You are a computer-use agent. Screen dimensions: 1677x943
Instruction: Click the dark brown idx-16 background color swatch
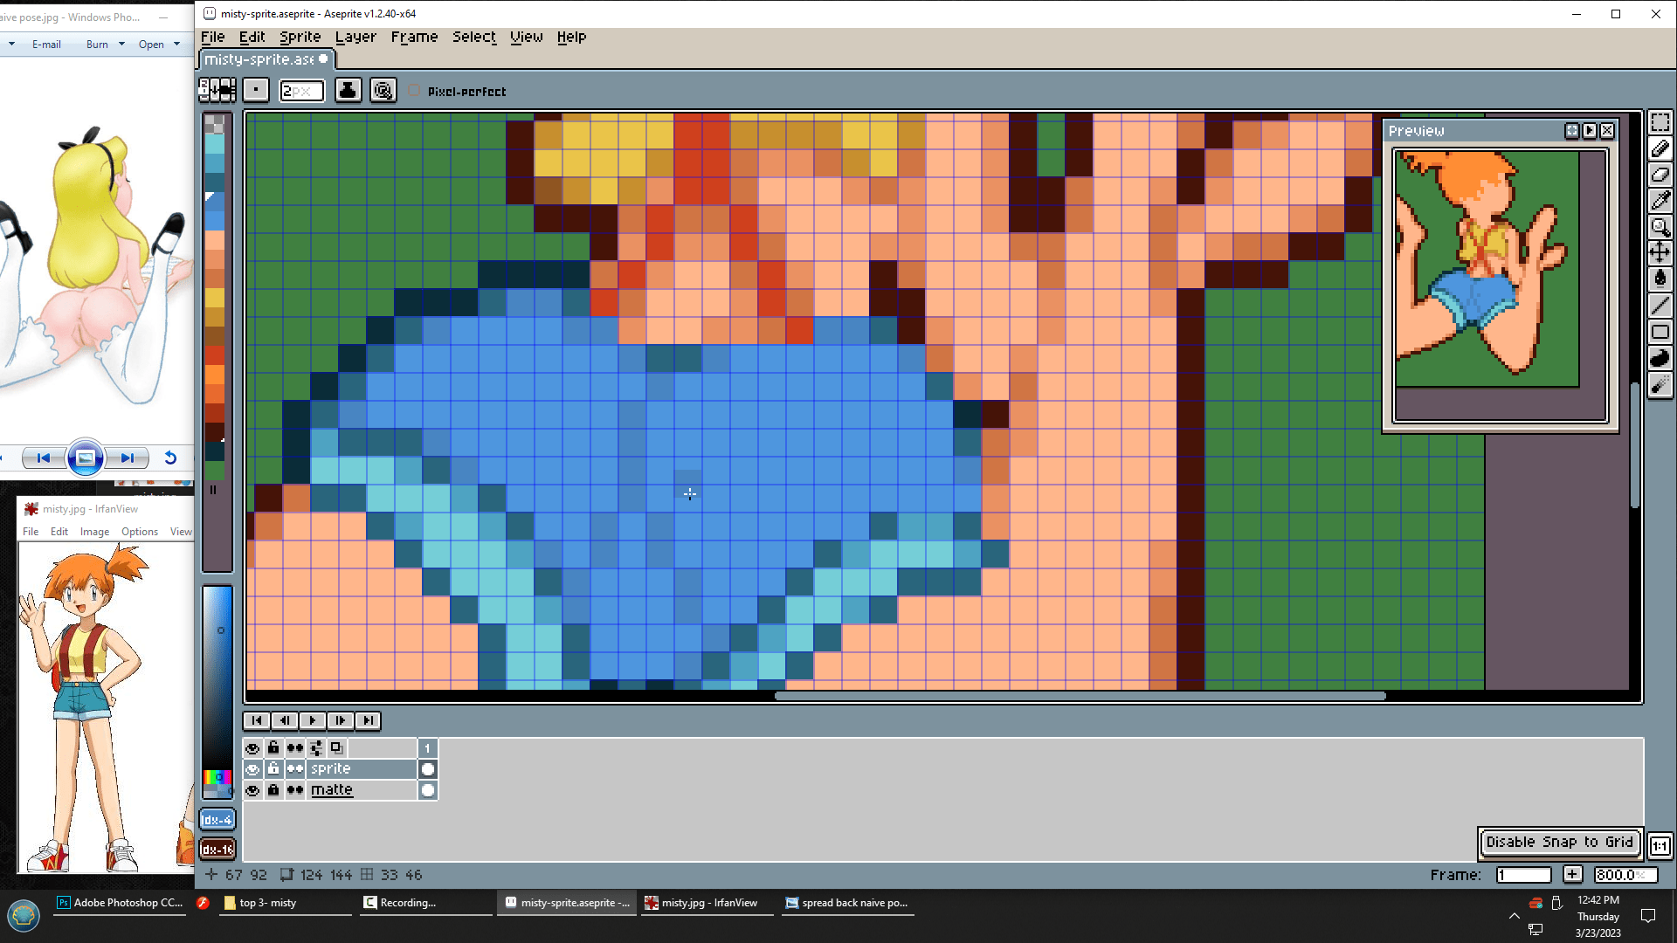point(217,849)
